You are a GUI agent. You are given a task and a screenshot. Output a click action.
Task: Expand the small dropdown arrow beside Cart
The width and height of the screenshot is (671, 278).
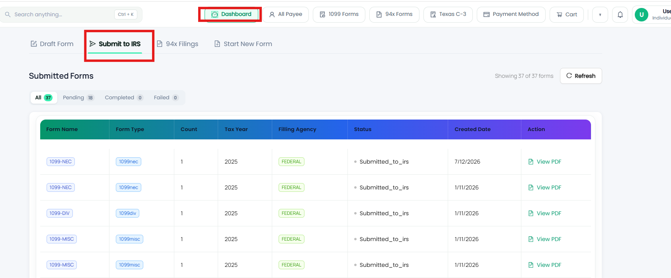tap(600, 15)
